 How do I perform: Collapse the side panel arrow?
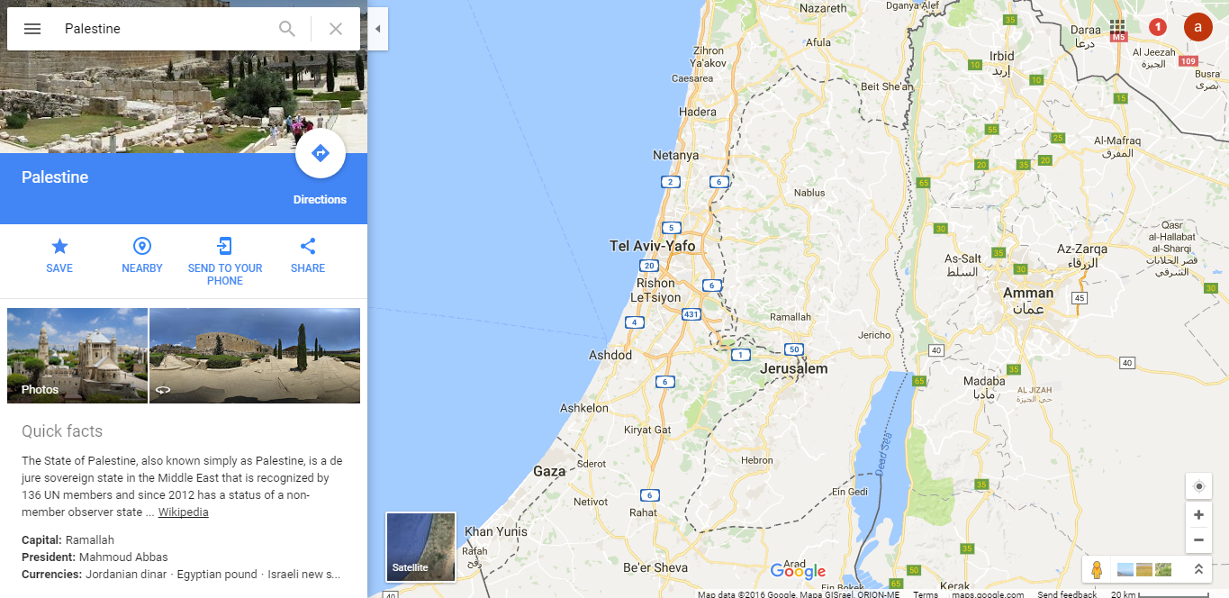[x=378, y=29]
